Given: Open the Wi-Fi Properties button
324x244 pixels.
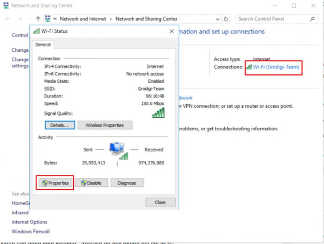Looking at the screenshot, I should pyautogui.click(x=55, y=183).
